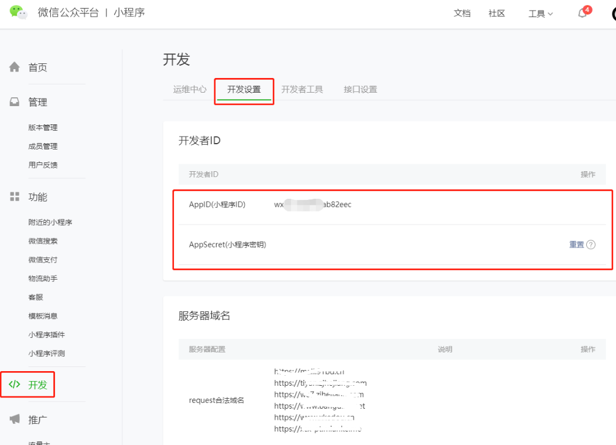Click the code icon beside 开发
The height and width of the screenshot is (445, 616).
pos(15,385)
